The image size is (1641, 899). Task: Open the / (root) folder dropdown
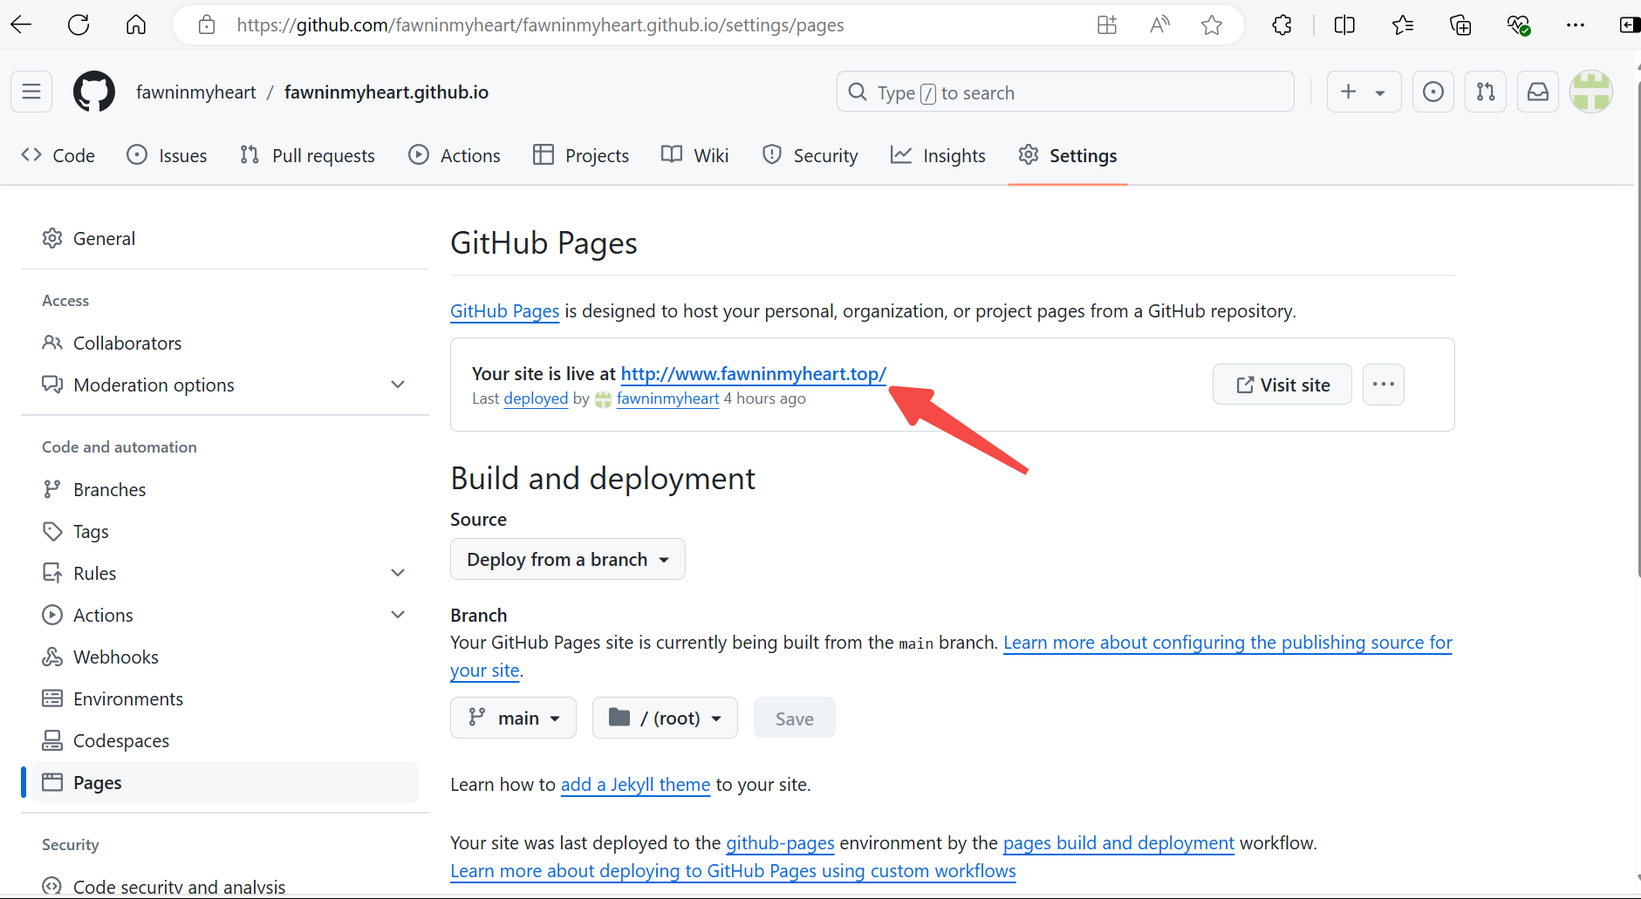click(x=665, y=718)
